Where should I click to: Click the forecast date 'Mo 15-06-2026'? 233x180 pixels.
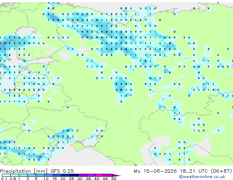[x=155, y=171]
